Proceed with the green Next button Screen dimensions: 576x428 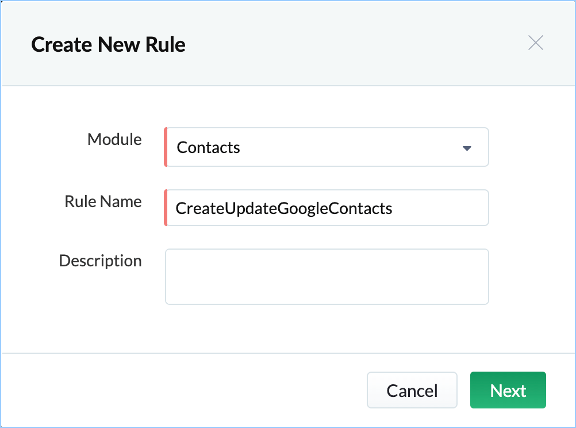tap(508, 391)
